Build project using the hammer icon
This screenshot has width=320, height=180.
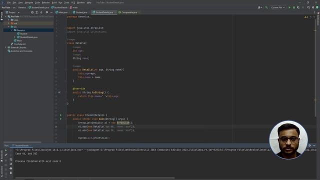pos(266,7)
